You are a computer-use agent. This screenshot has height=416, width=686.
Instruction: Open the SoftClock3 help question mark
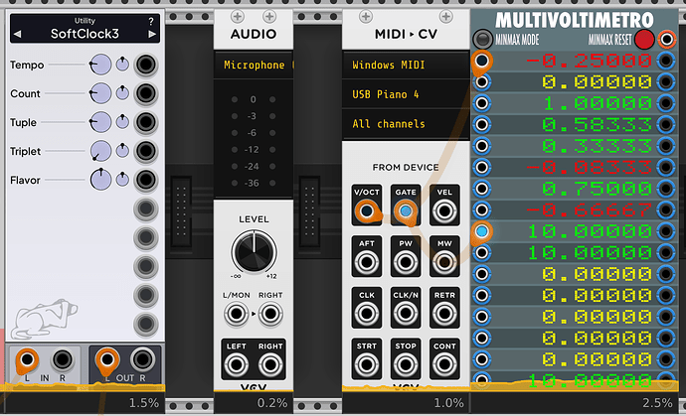pos(151,21)
